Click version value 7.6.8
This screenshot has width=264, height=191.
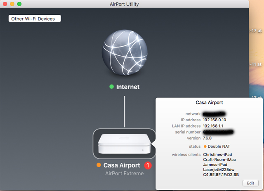click(x=207, y=138)
